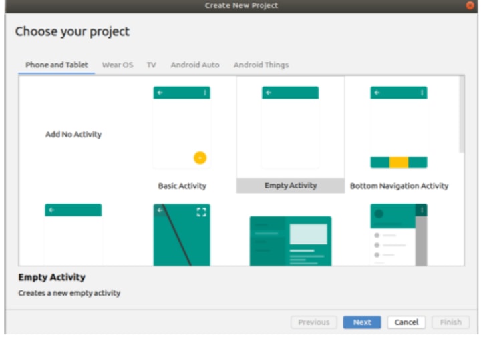Click the Basic Activity label
Screen dimensions: 481x349
coord(182,186)
